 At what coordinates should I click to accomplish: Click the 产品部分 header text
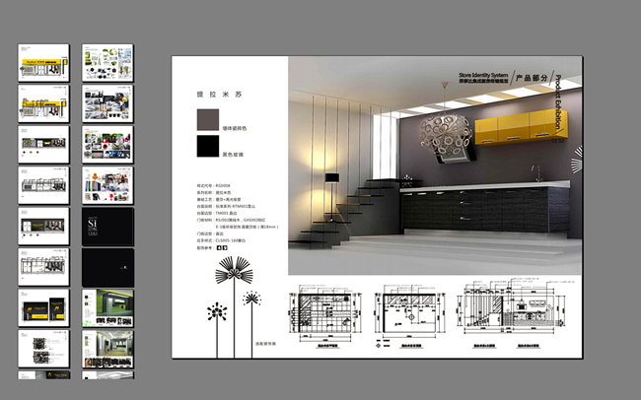(x=531, y=78)
